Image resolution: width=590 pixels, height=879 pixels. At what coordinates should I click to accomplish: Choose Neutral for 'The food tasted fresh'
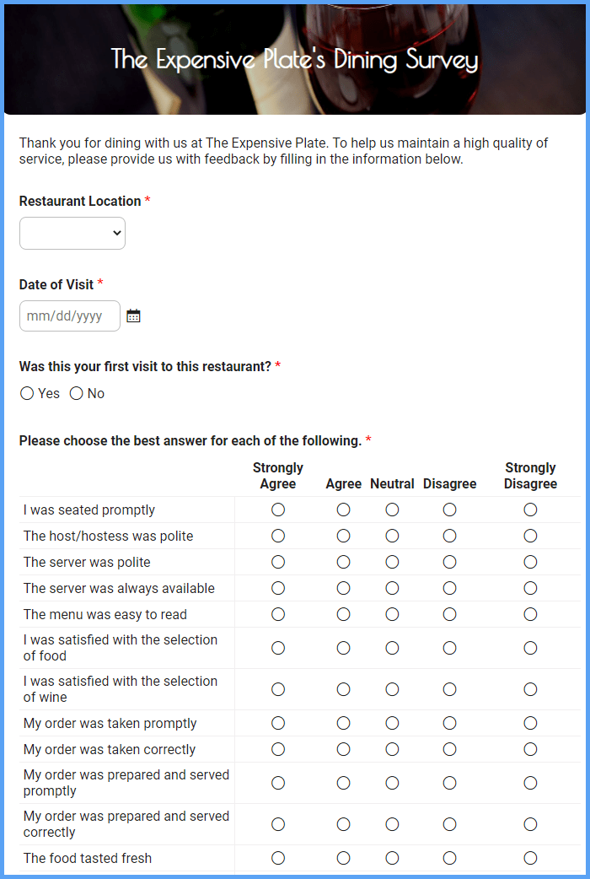point(392,858)
